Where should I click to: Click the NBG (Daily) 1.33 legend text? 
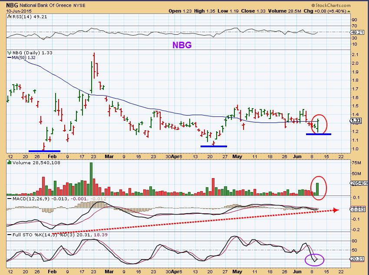pyautogui.click(x=33, y=53)
